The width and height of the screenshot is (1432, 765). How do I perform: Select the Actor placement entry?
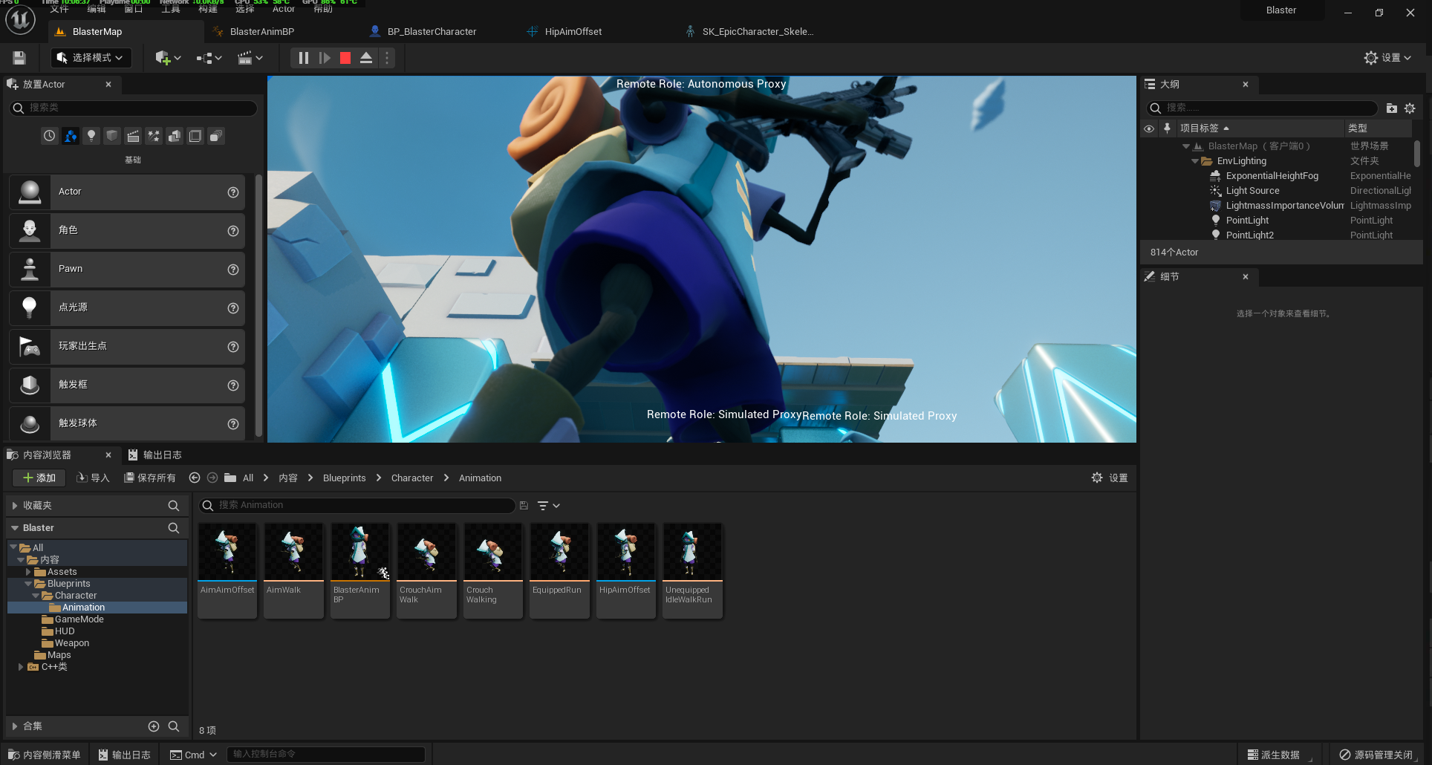tap(127, 192)
